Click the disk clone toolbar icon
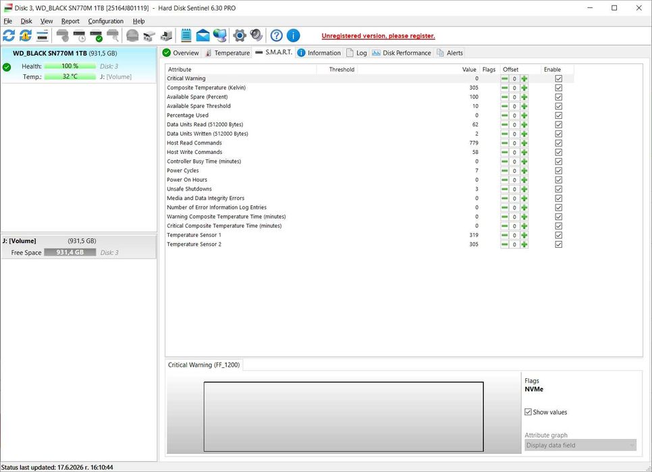 click(149, 36)
